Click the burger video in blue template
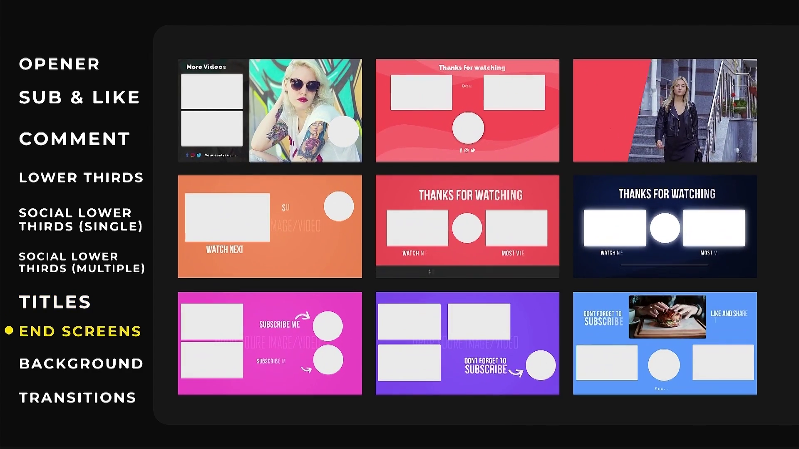The height and width of the screenshot is (449, 799). point(667,317)
